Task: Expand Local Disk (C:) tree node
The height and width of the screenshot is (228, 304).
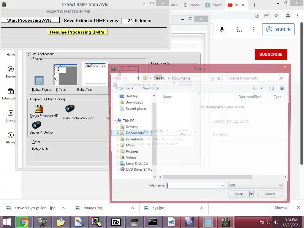Action: tap(118, 164)
